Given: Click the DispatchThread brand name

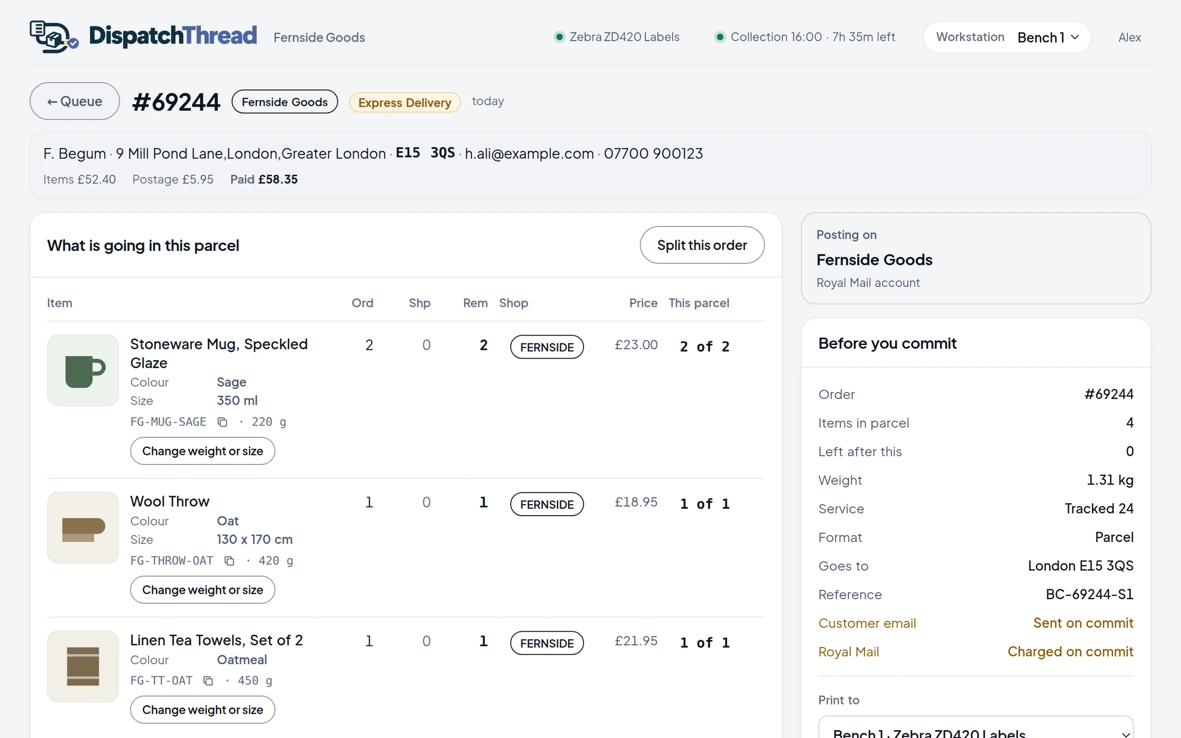Looking at the screenshot, I should (x=173, y=36).
